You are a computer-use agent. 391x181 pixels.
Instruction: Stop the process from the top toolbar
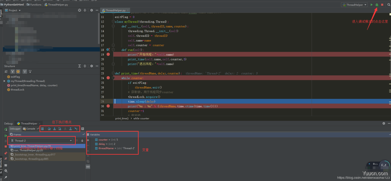tap(382, 5)
